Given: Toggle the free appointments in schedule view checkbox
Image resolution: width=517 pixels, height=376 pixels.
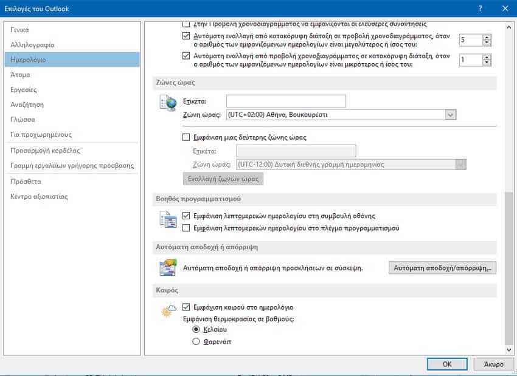Looking at the screenshot, I should tap(186, 24).
